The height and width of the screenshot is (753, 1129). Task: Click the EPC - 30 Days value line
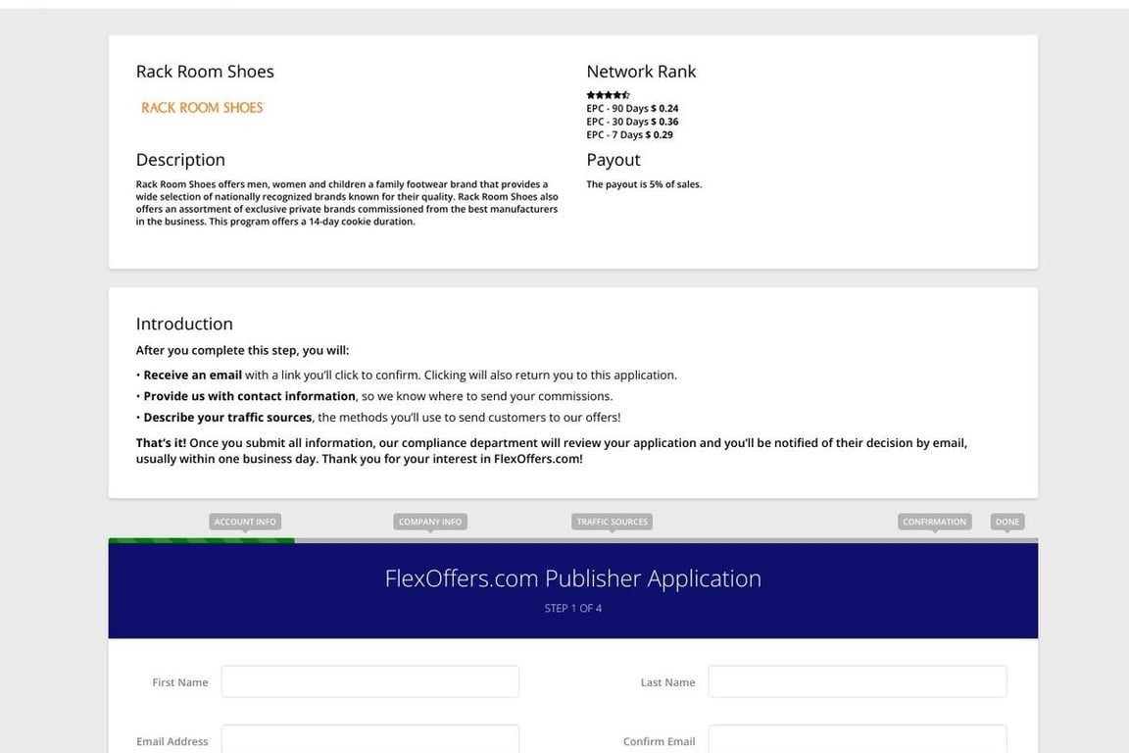click(x=632, y=122)
